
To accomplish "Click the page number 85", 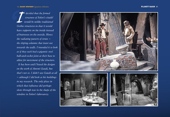I will click(157, 6).
